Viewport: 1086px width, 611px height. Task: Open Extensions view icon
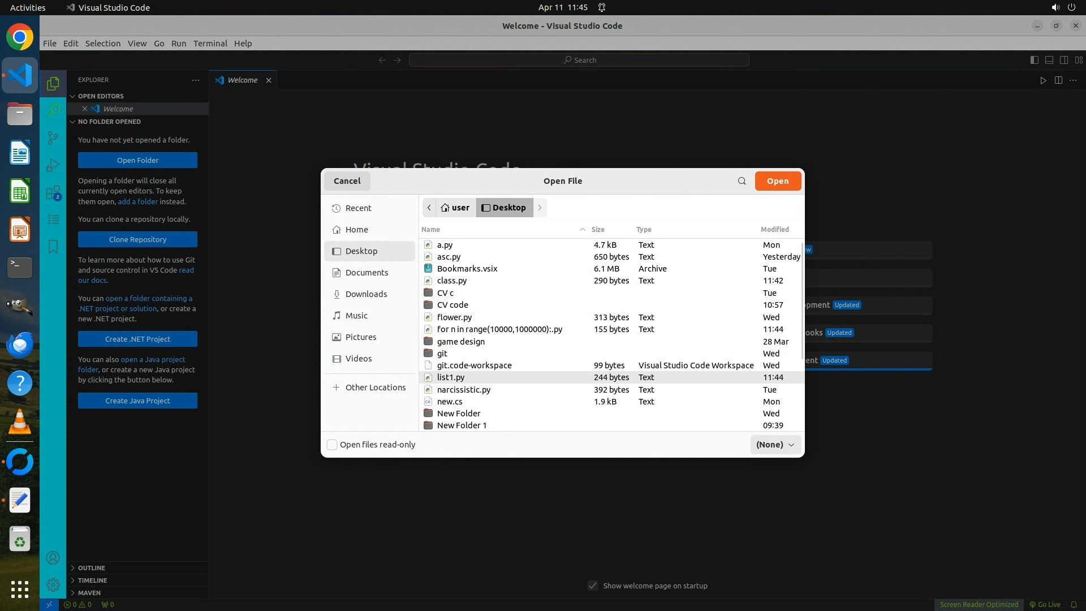pyautogui.click(x=53, y=193)
